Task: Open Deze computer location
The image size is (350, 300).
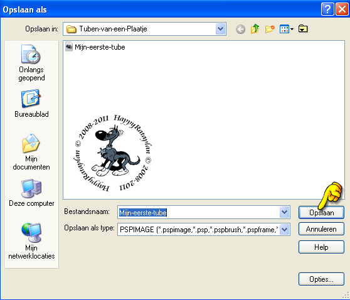Action: click(31, 193)
